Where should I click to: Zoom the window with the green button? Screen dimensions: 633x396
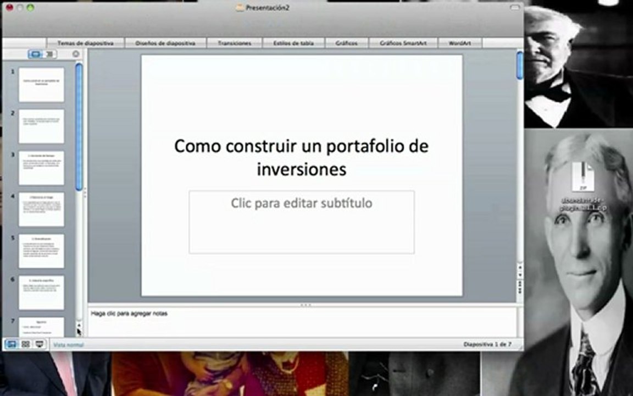tap(30, 7)
